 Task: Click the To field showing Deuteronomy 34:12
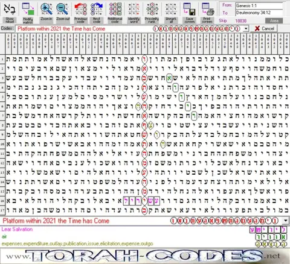(259, 13)
